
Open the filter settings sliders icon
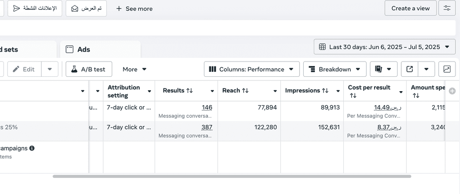(x=447, y=8)
